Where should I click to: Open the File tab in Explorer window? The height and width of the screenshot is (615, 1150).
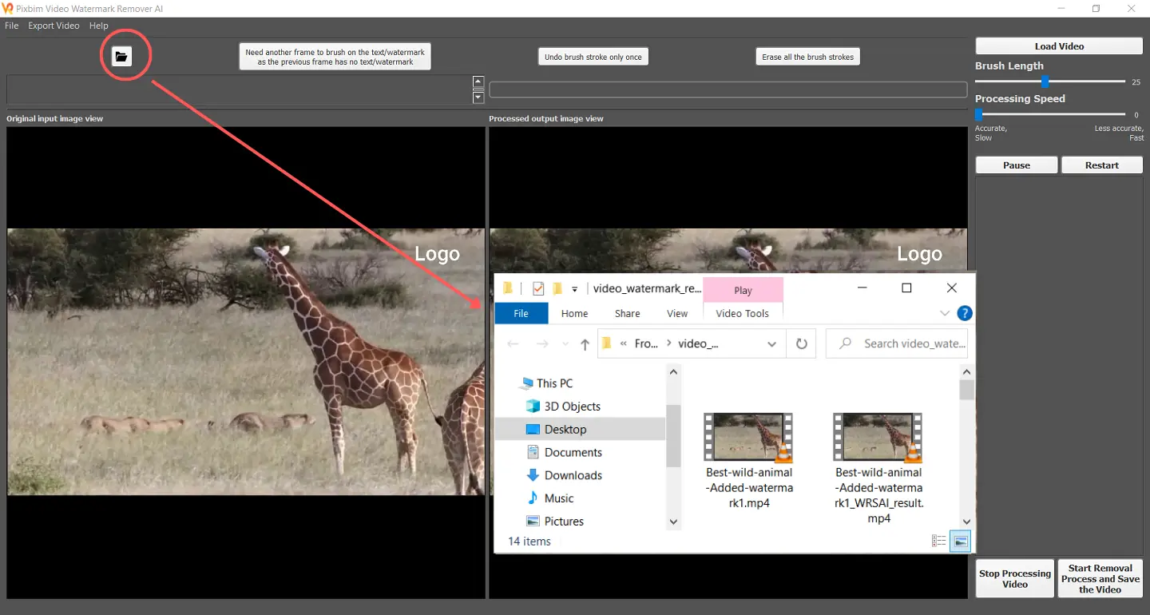(x=521, y=313)
